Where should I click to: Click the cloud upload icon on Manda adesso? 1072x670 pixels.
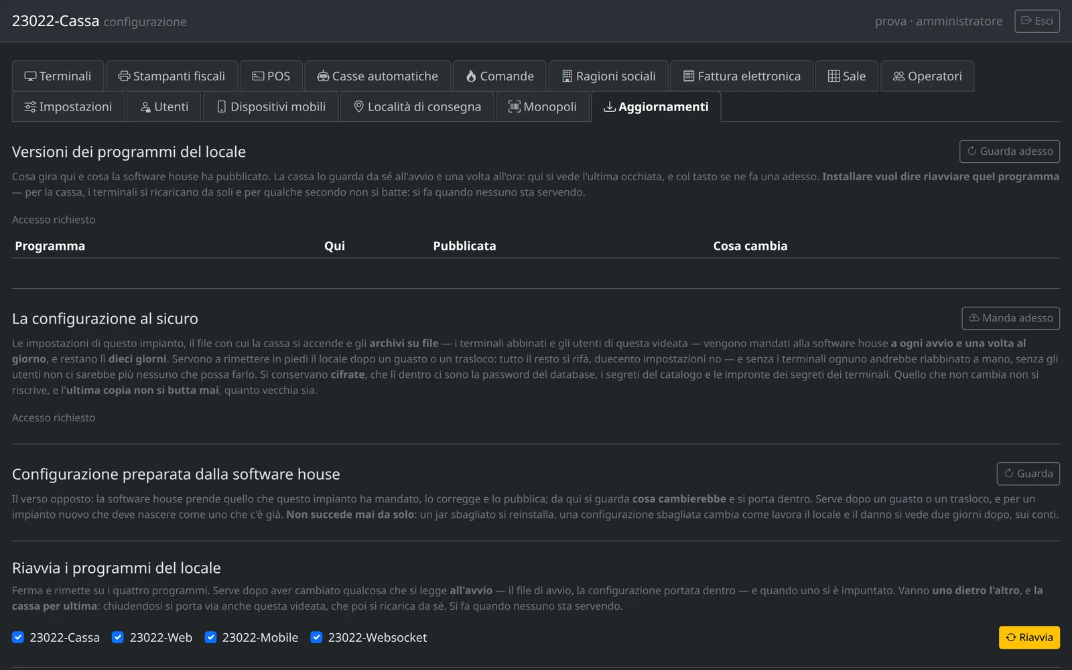(974, 318)
